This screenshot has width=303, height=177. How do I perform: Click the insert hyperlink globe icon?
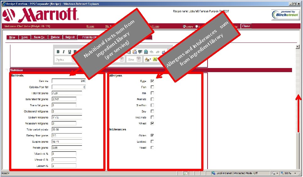[146, 52]
